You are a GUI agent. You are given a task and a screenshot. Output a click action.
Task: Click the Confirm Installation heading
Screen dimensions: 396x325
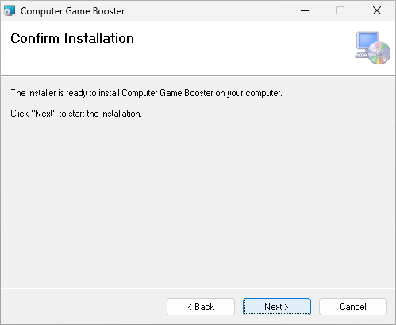point(72,38)
